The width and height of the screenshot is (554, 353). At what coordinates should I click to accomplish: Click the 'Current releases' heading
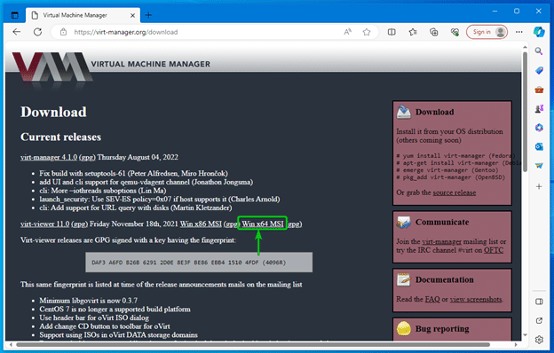tap(60, 137)
